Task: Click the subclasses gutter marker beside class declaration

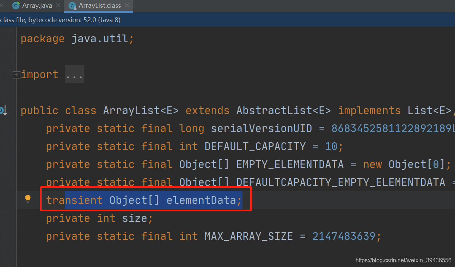Action: click(x=3, y=111)
